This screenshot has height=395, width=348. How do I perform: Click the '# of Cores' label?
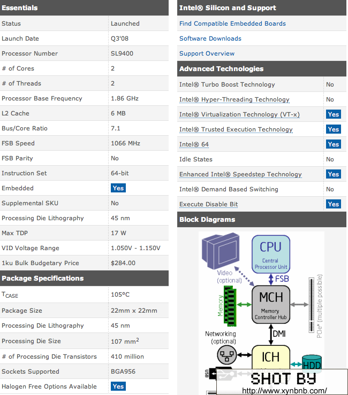[18, 68]
